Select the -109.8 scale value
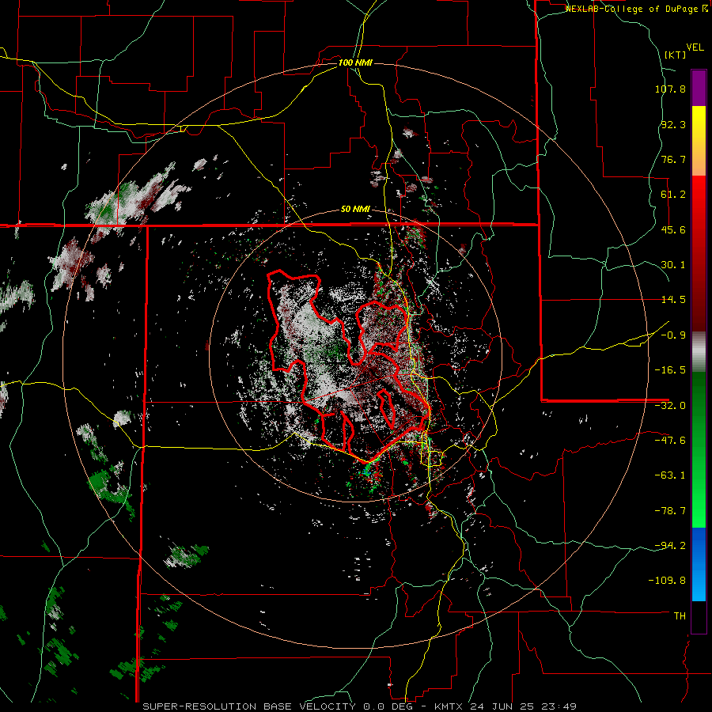712x712 pixels. tap(668, 581)
